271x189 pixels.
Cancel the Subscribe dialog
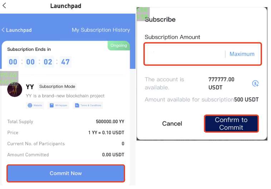[172, 123]
